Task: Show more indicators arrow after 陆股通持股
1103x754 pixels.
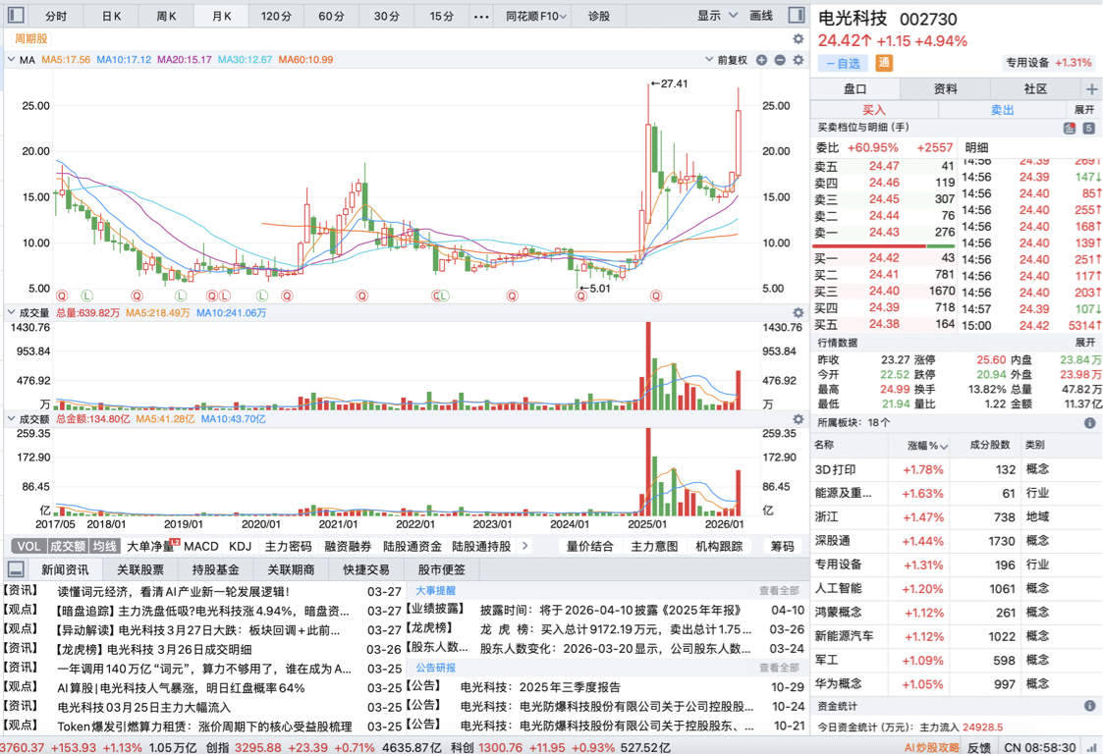Action: [524, 546]
